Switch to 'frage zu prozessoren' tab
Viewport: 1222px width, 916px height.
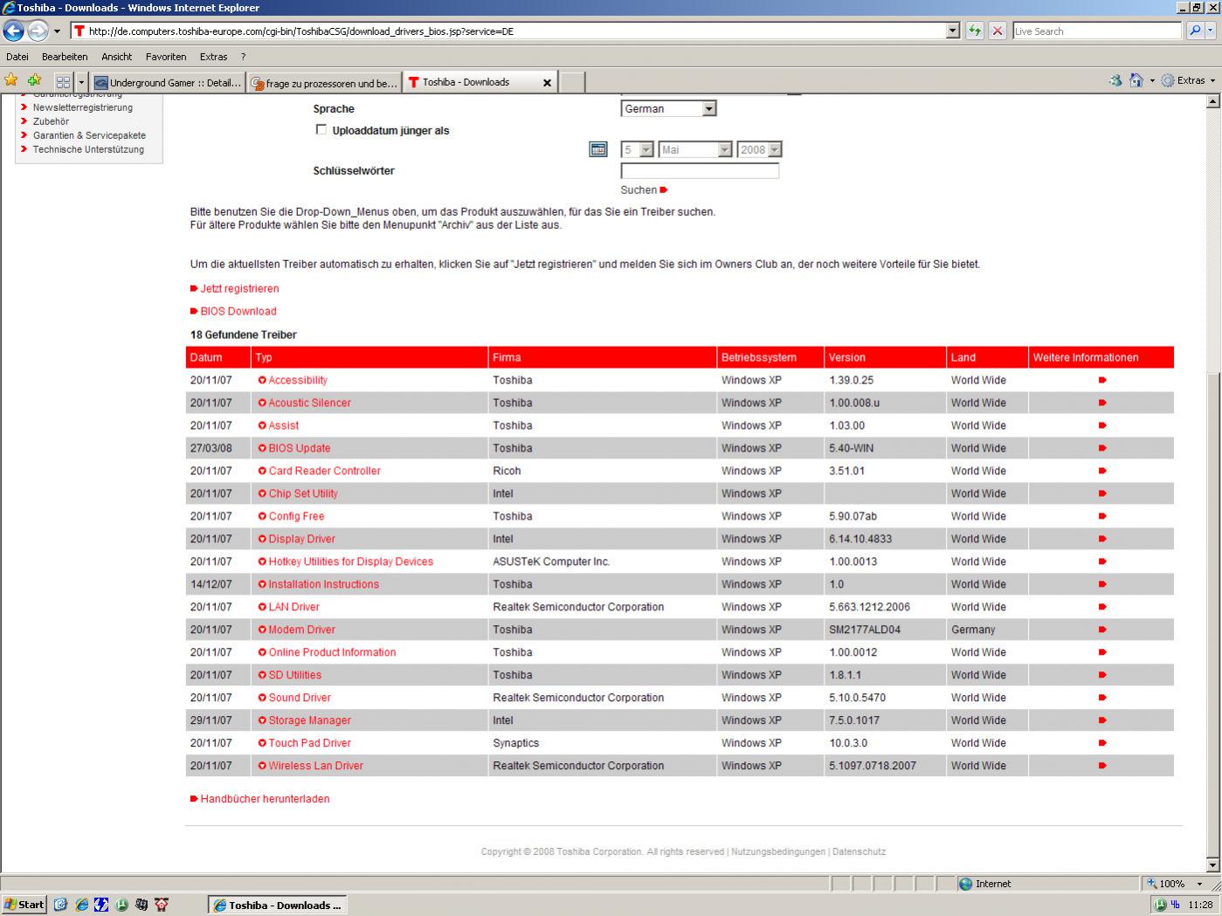(x=324, y=83)
